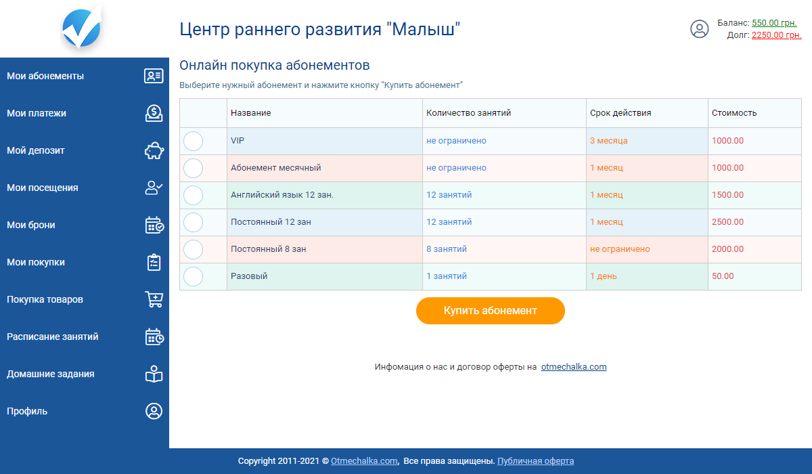Open the calendar-clock icon for Расписание занятий
This screenshot has width=812, height=474.
[x=154, y=337]
